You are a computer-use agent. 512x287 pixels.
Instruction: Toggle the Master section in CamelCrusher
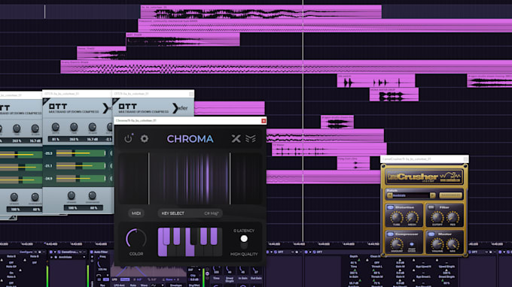tap(431, 234)
